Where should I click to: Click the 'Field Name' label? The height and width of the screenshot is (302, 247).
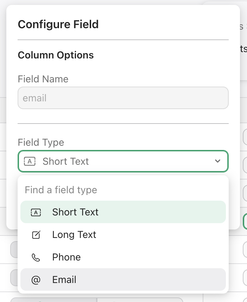pos(43,79)
